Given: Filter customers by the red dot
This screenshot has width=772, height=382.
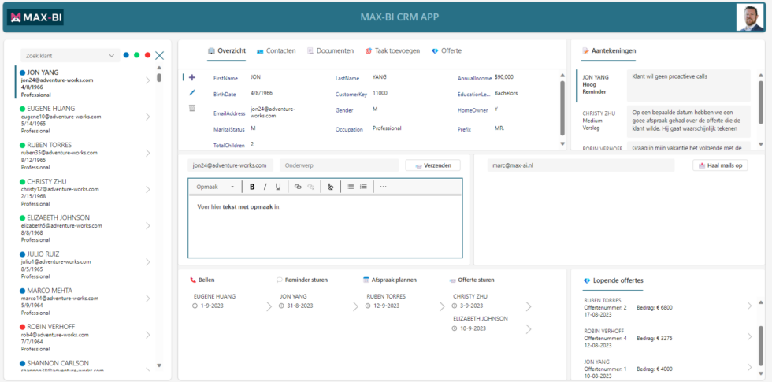Looking at the screenshot, I should [x=148, y=55].
